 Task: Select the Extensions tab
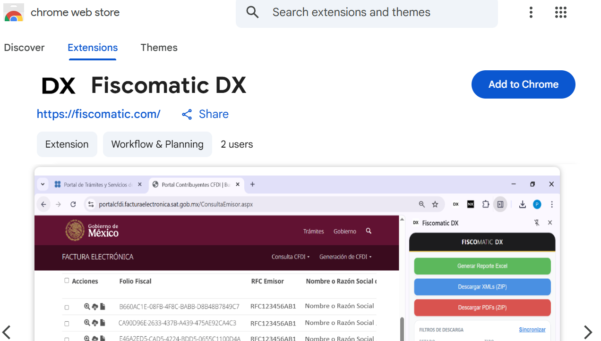[x=93, y=48]
